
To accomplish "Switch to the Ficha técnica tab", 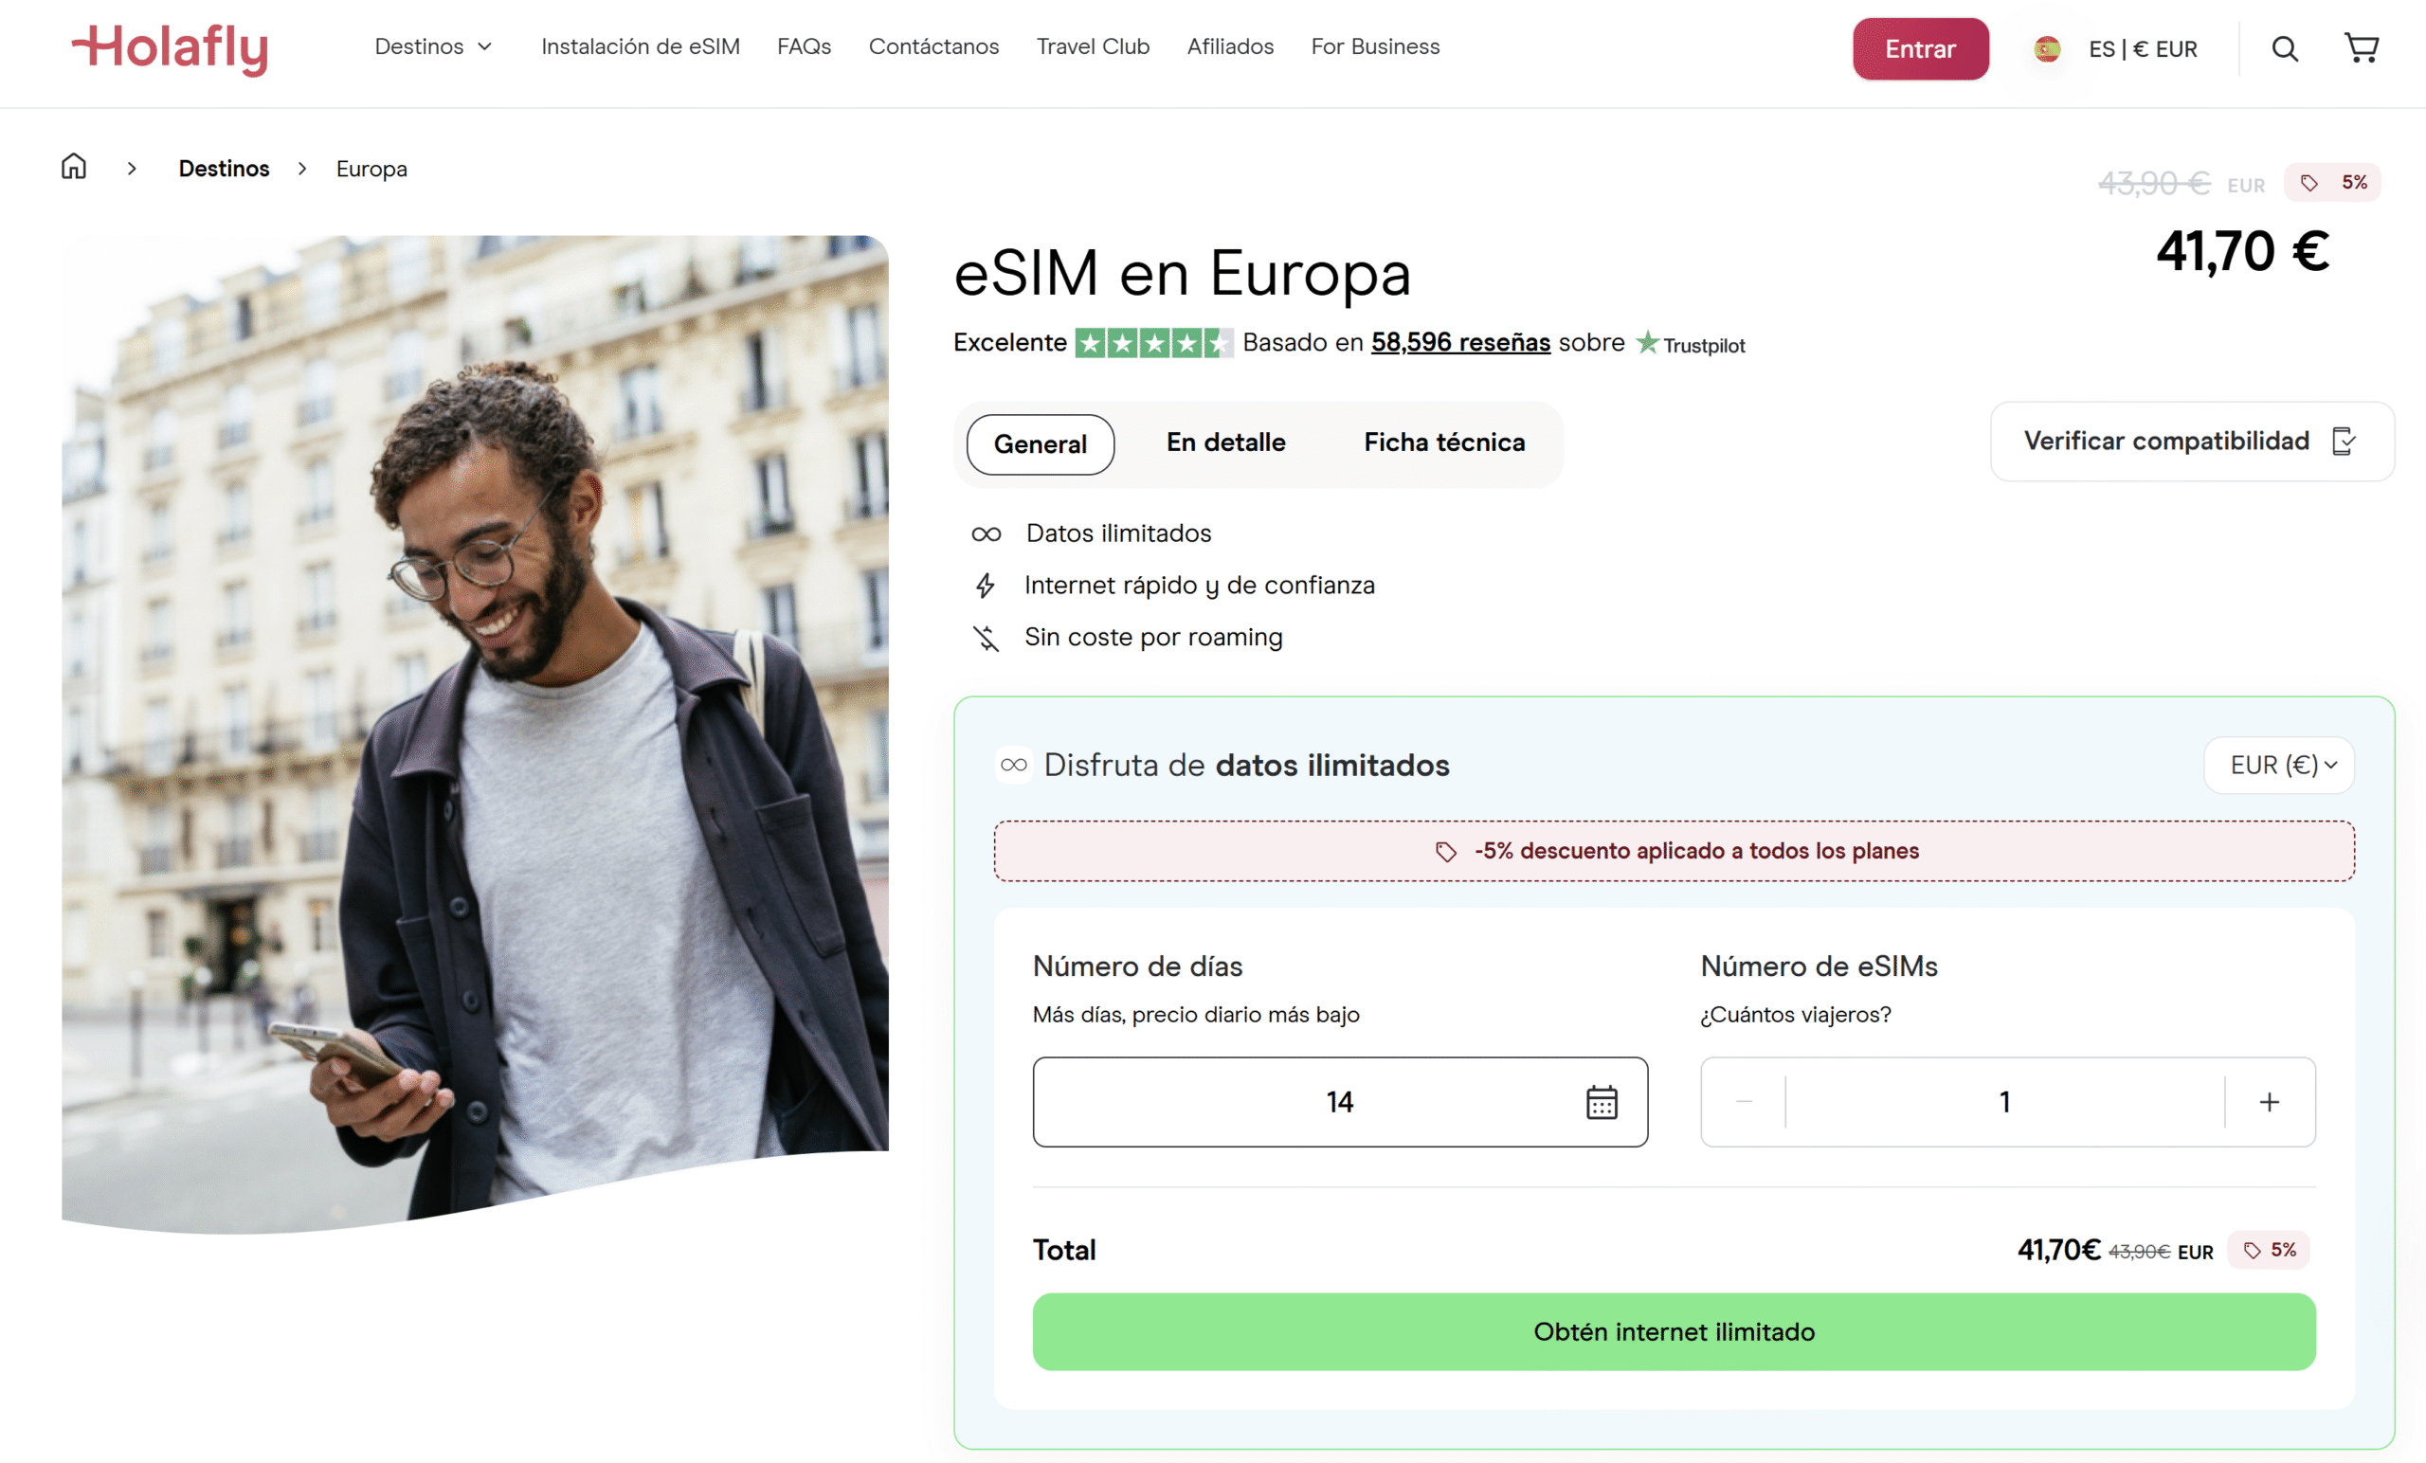I will 1444,443.
